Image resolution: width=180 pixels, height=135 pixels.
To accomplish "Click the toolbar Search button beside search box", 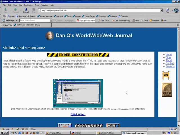I will click(58, 21).
